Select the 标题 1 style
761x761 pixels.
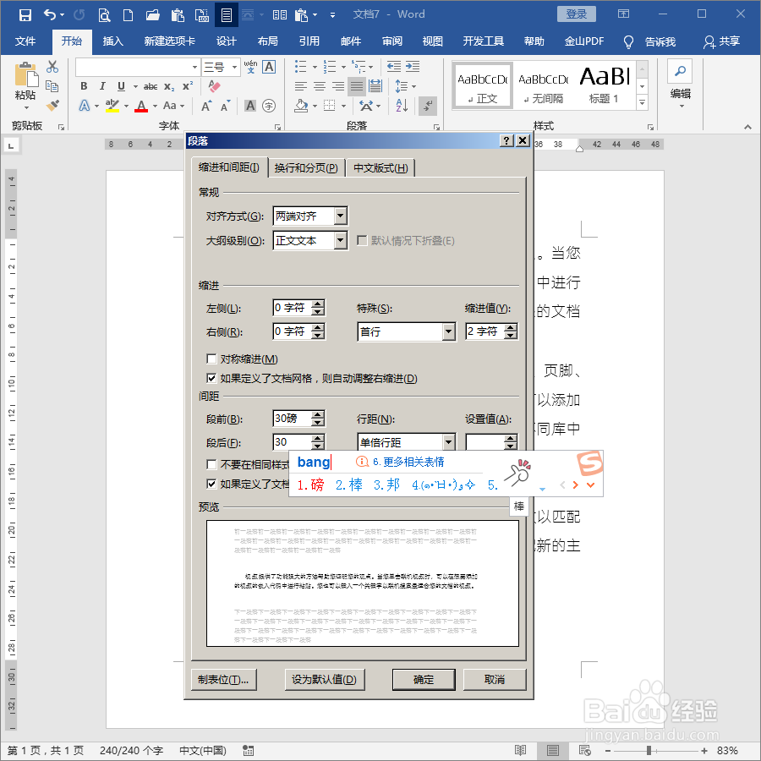point(605,85)
